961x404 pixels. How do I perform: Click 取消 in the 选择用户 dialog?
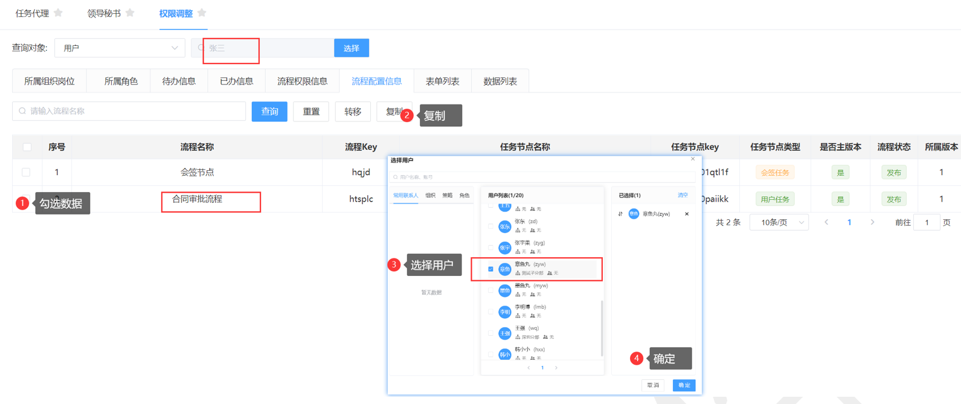(x=654, y=385)
